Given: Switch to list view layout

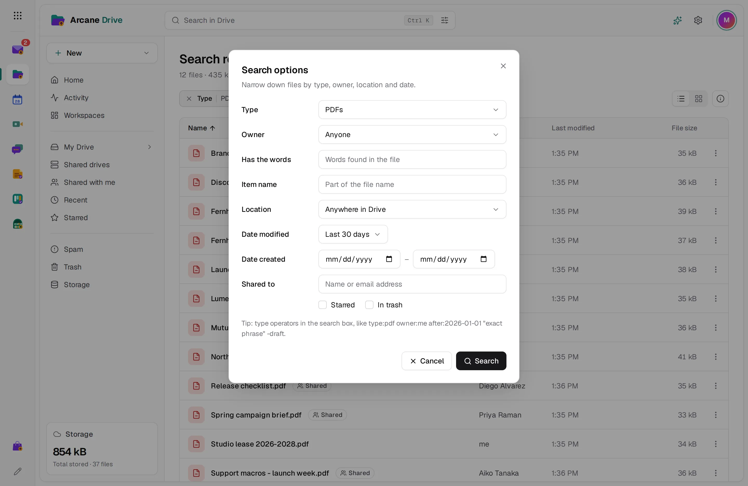Looking at the screenshot, I should coord(681,99).
